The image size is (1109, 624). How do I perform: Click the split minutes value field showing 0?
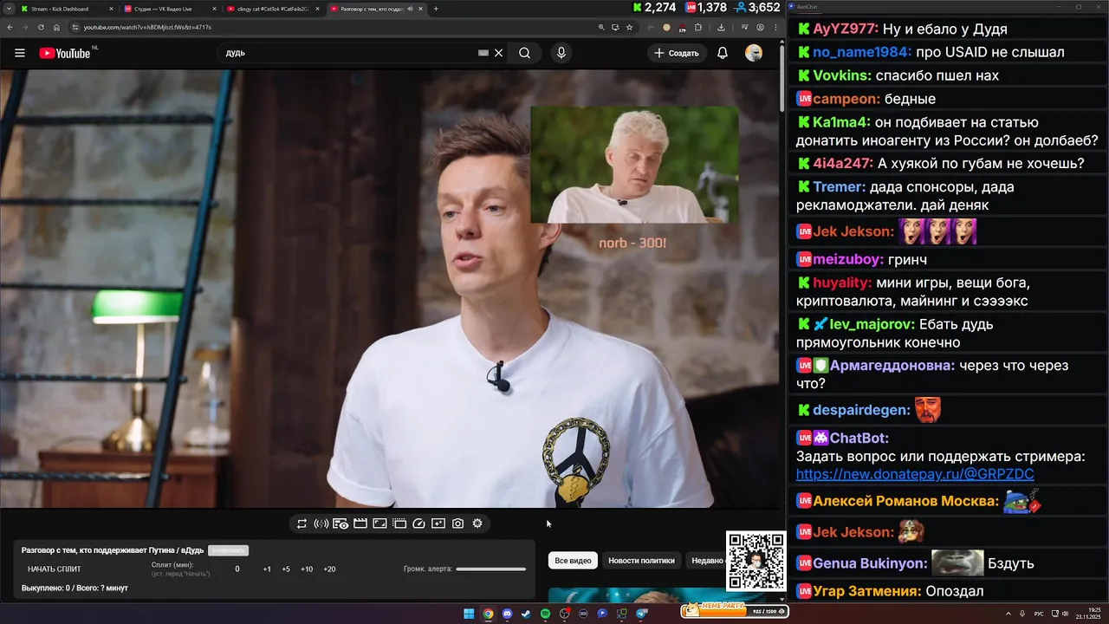(x=237, y=569)
